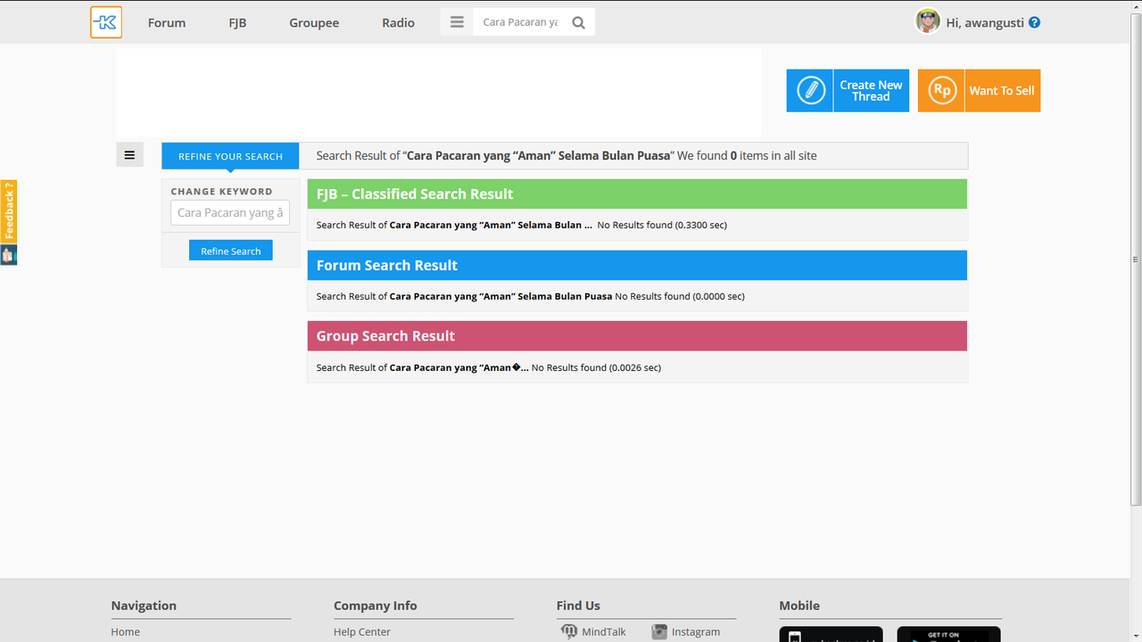Screen dimensions: 1142x642
Task: Click the Change Keyword input field
Action: pyautogui.click(x=230, y=212)
